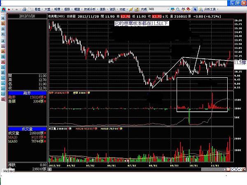Click the red back arrow
247x185 pixels.
click(9, 9)
